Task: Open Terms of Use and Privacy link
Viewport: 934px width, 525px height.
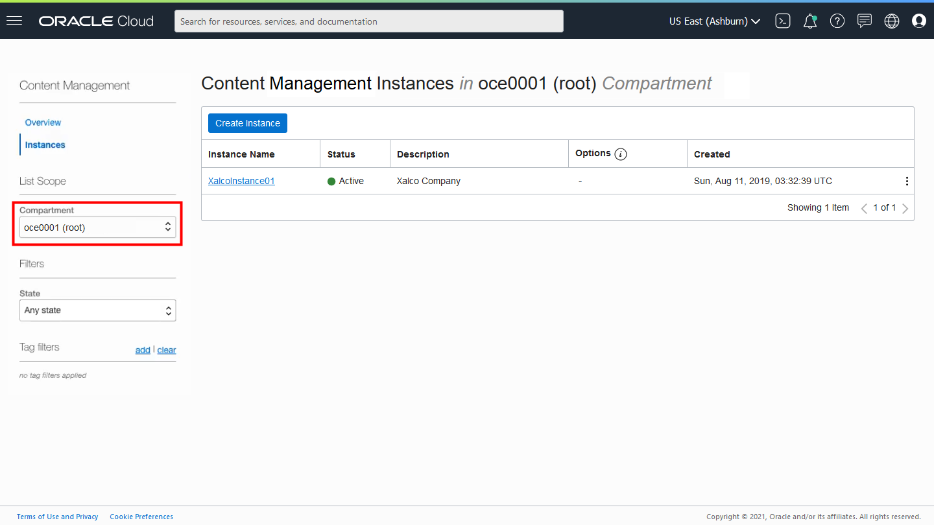Action: click(58, 517)
